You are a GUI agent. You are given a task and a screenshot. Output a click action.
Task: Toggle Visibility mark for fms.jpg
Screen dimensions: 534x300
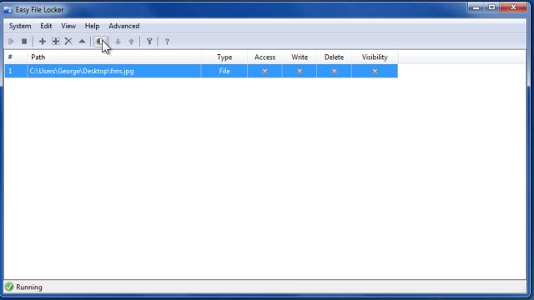click(375, 71)
